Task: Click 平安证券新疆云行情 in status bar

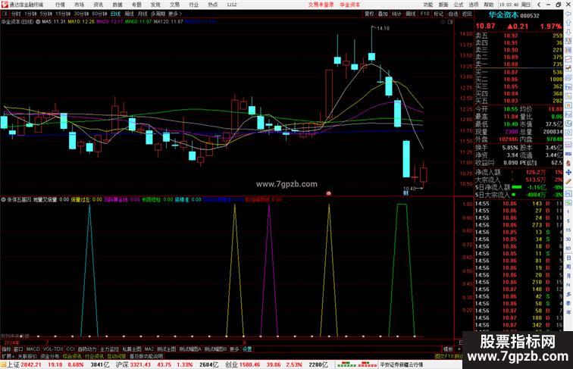Action: click(x=402, y=364)
